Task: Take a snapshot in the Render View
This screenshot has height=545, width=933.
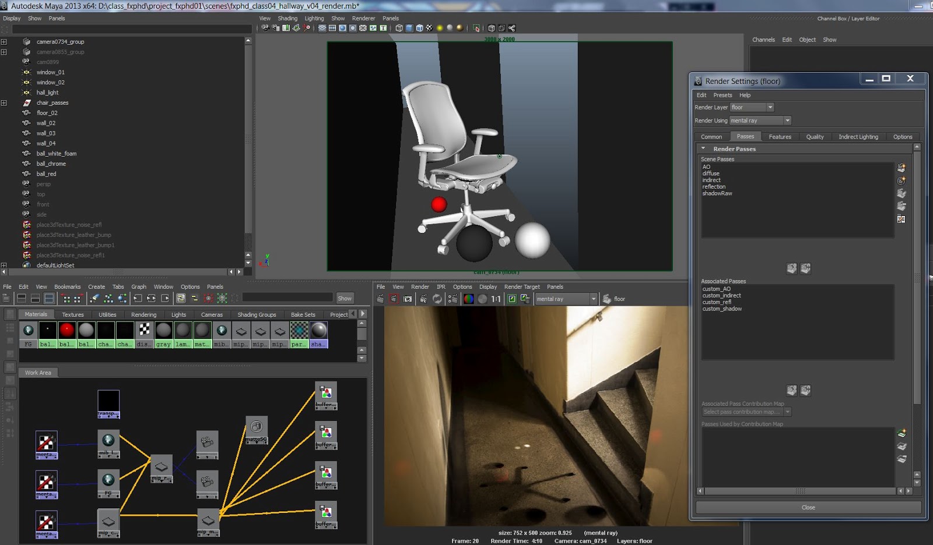Action: pos(406,298)
